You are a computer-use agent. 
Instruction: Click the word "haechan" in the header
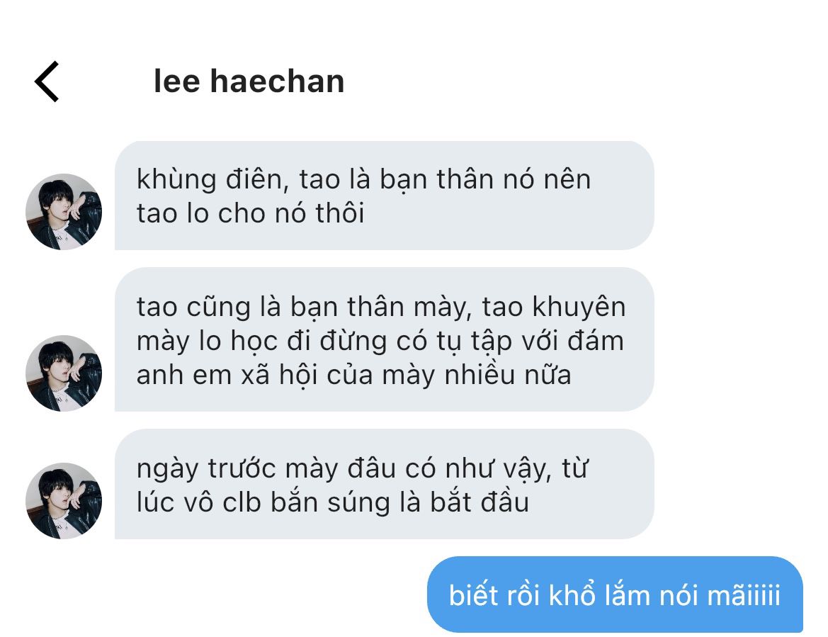click(277, 81)
